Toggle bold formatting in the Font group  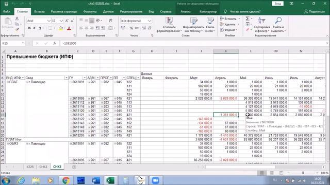tap(29, 28)
